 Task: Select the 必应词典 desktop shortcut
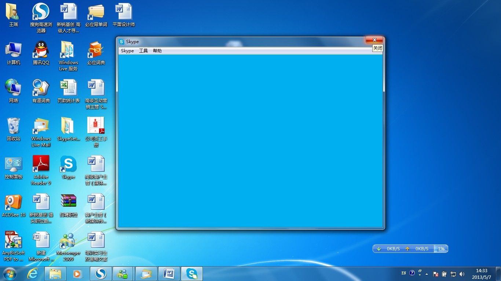[96, 53]
